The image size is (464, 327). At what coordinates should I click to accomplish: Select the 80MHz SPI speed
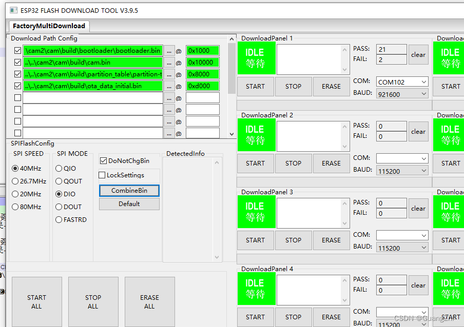16,207
